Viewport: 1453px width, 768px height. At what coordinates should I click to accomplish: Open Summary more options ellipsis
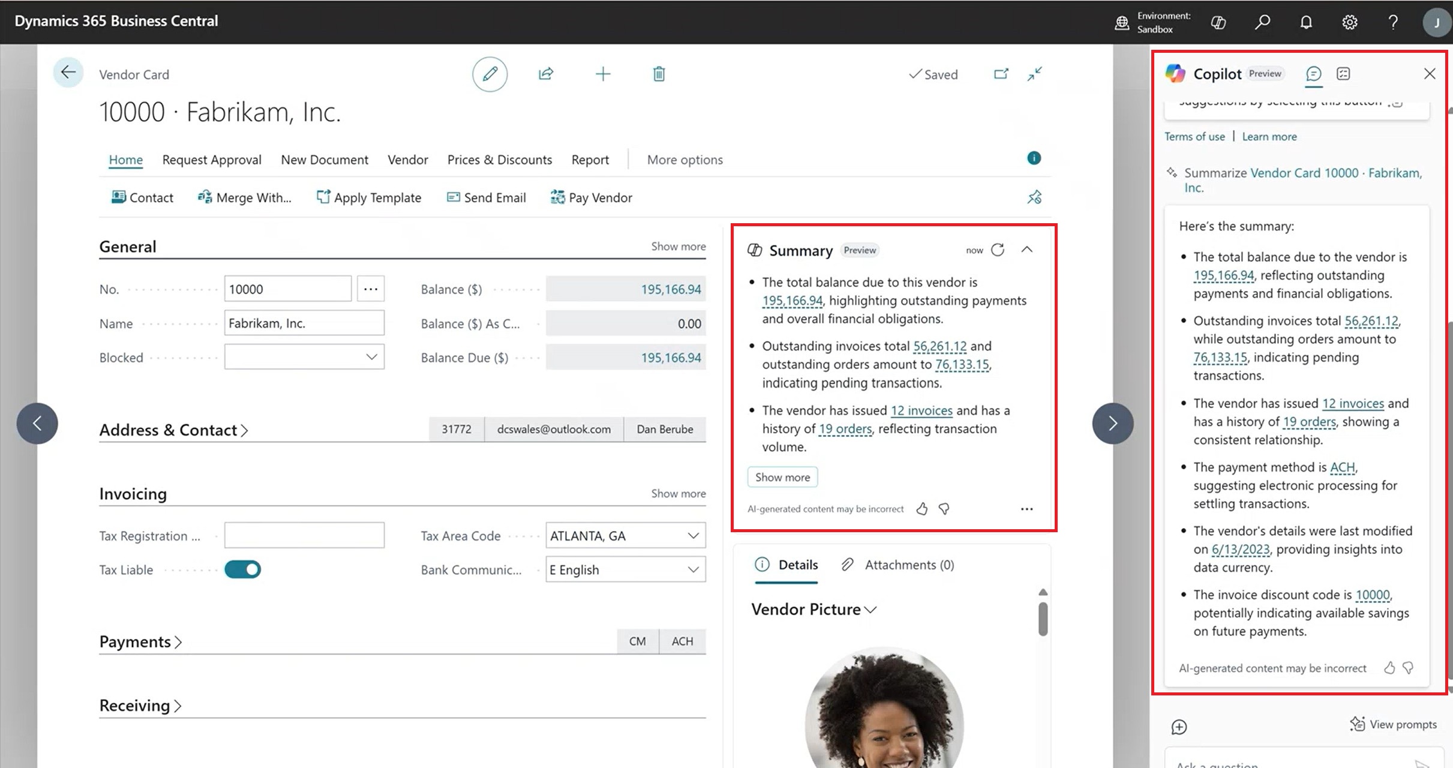[x=1026, y=509]
